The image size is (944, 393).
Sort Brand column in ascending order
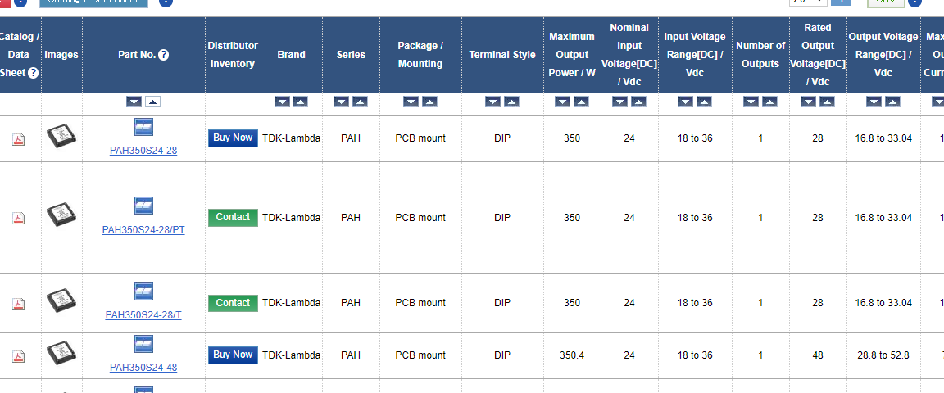click(300, 102)
